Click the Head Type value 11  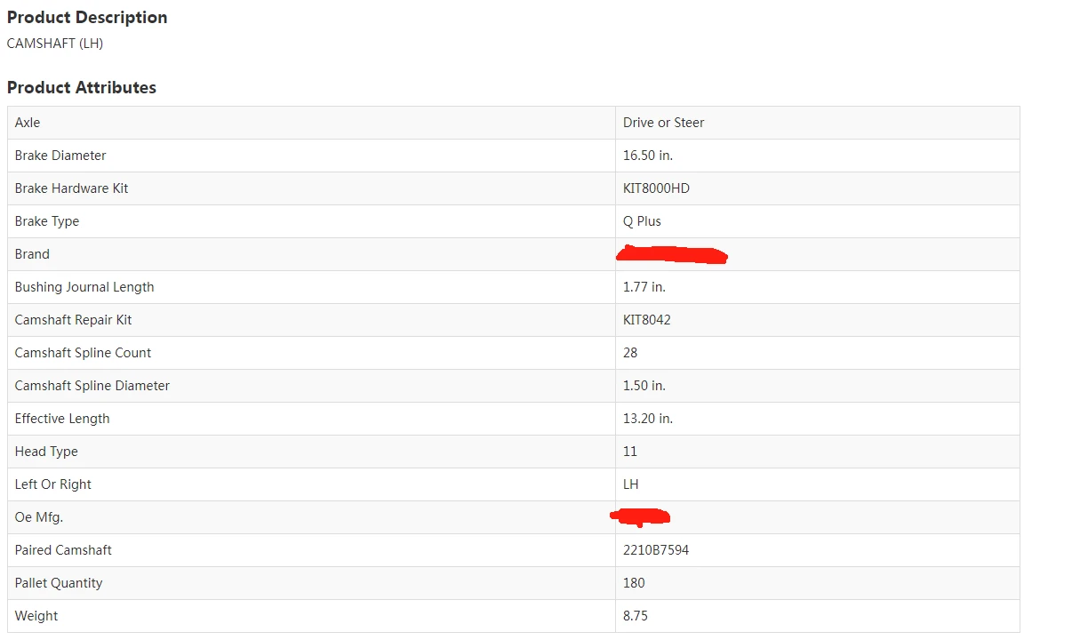[630, 452]
